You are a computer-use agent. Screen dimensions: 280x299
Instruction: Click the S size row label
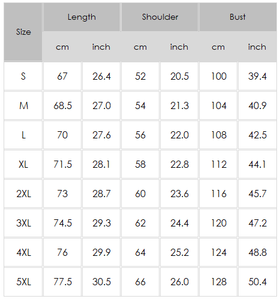pos(23,76)
